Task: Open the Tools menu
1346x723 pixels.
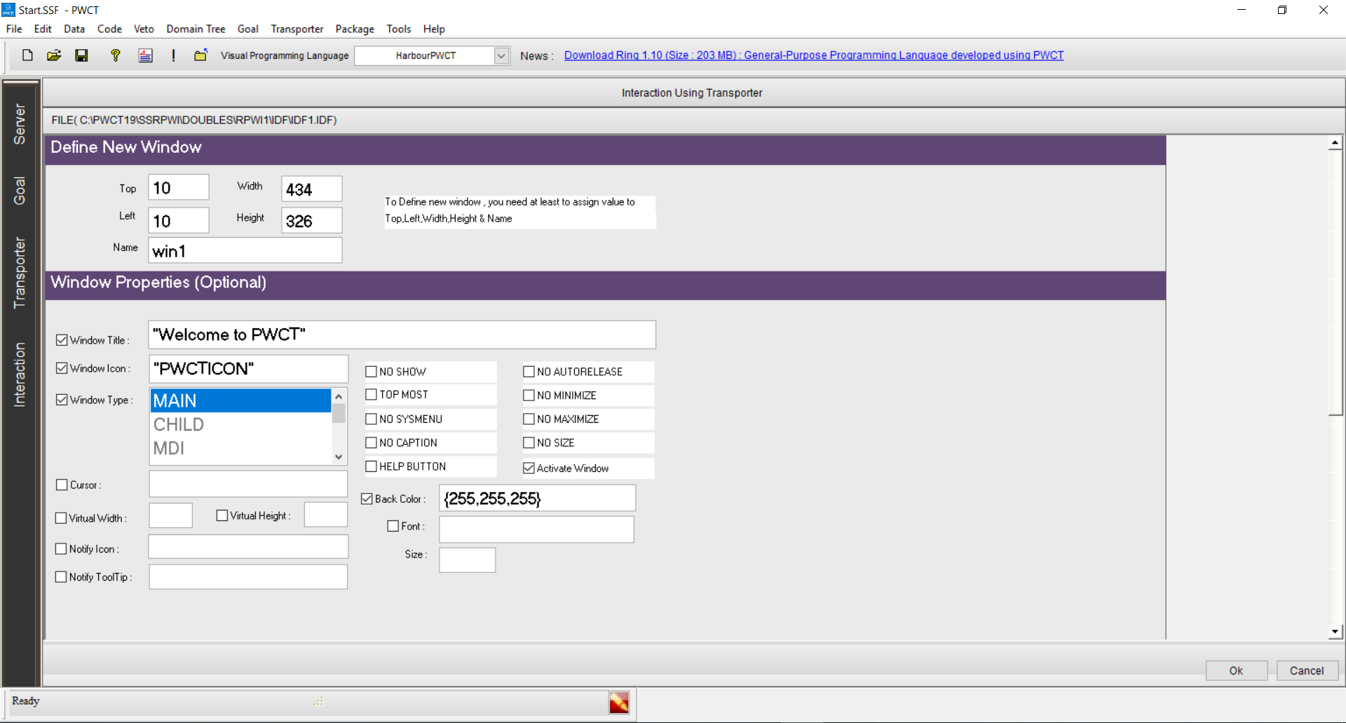Action: coord(399,29)
